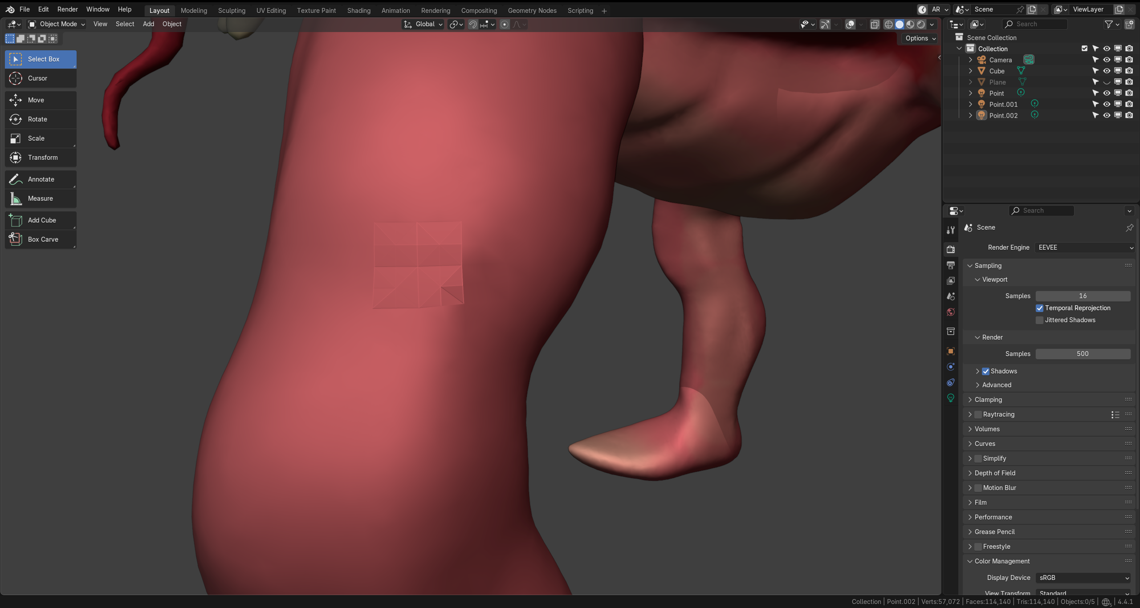Expand the Performance panel
1140x608 pixels.
(x=970, y=517)
